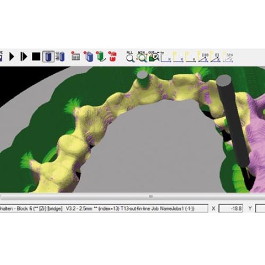Screen dimensions: 265x265
Task: Select the Y axis view icon
Action: pyautogui.click(x=190, y=57)
